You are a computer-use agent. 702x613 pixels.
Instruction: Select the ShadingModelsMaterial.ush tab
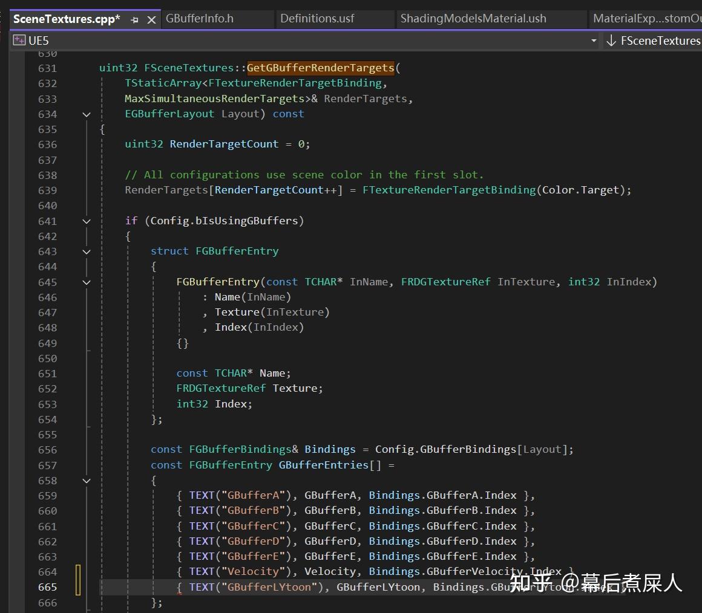(473, 19)
